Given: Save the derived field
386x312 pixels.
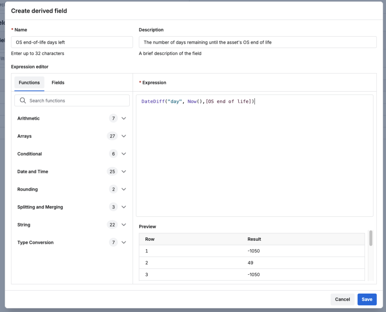Looking at the screenshot, I should (x=367, y=299).
